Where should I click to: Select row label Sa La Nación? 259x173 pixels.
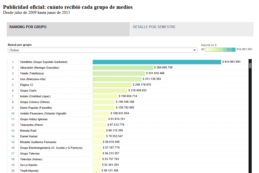(x=29, y=165)
